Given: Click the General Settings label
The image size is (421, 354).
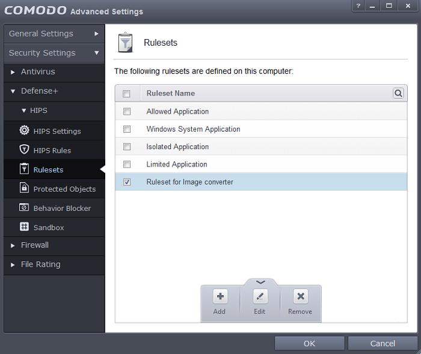Looking at the screenshot, I should [41, 34].
